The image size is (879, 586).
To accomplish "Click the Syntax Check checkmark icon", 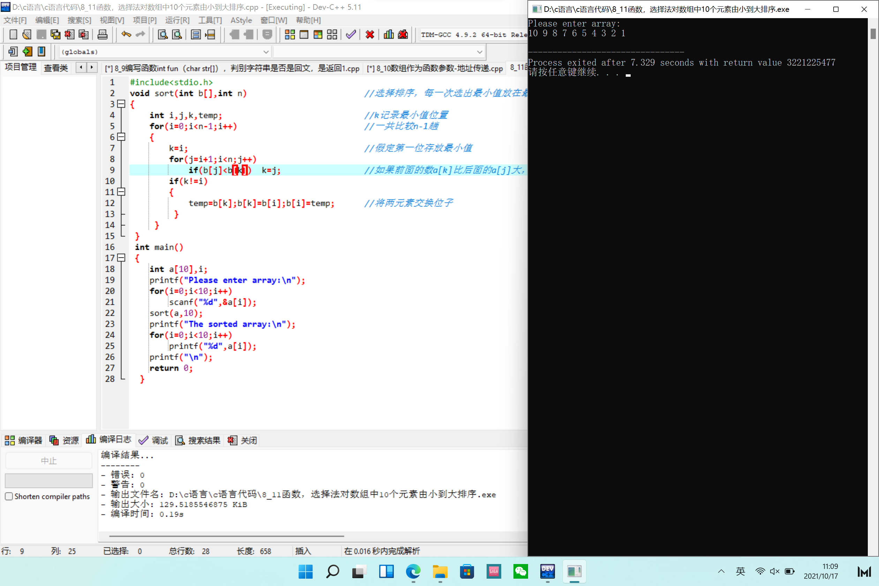I will (x=351, y=35).
